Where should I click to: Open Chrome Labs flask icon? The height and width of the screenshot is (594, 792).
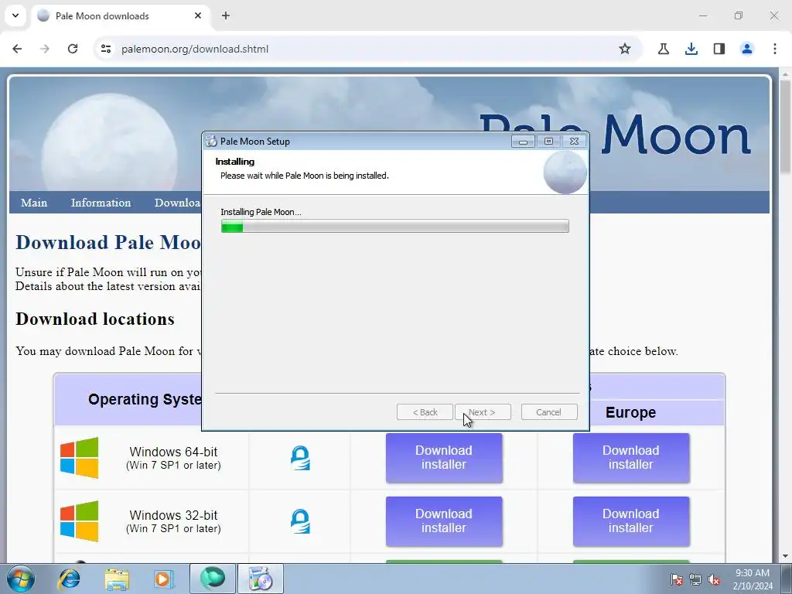click(x=664, y=49)
